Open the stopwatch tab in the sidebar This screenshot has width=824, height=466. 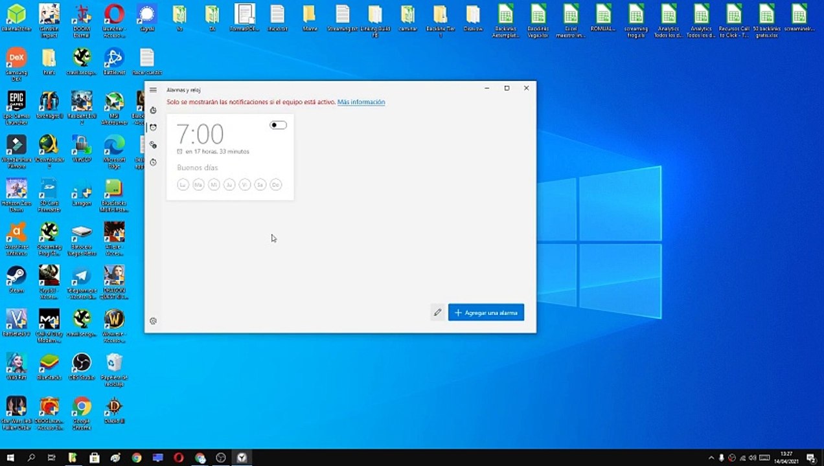point(153,162)
